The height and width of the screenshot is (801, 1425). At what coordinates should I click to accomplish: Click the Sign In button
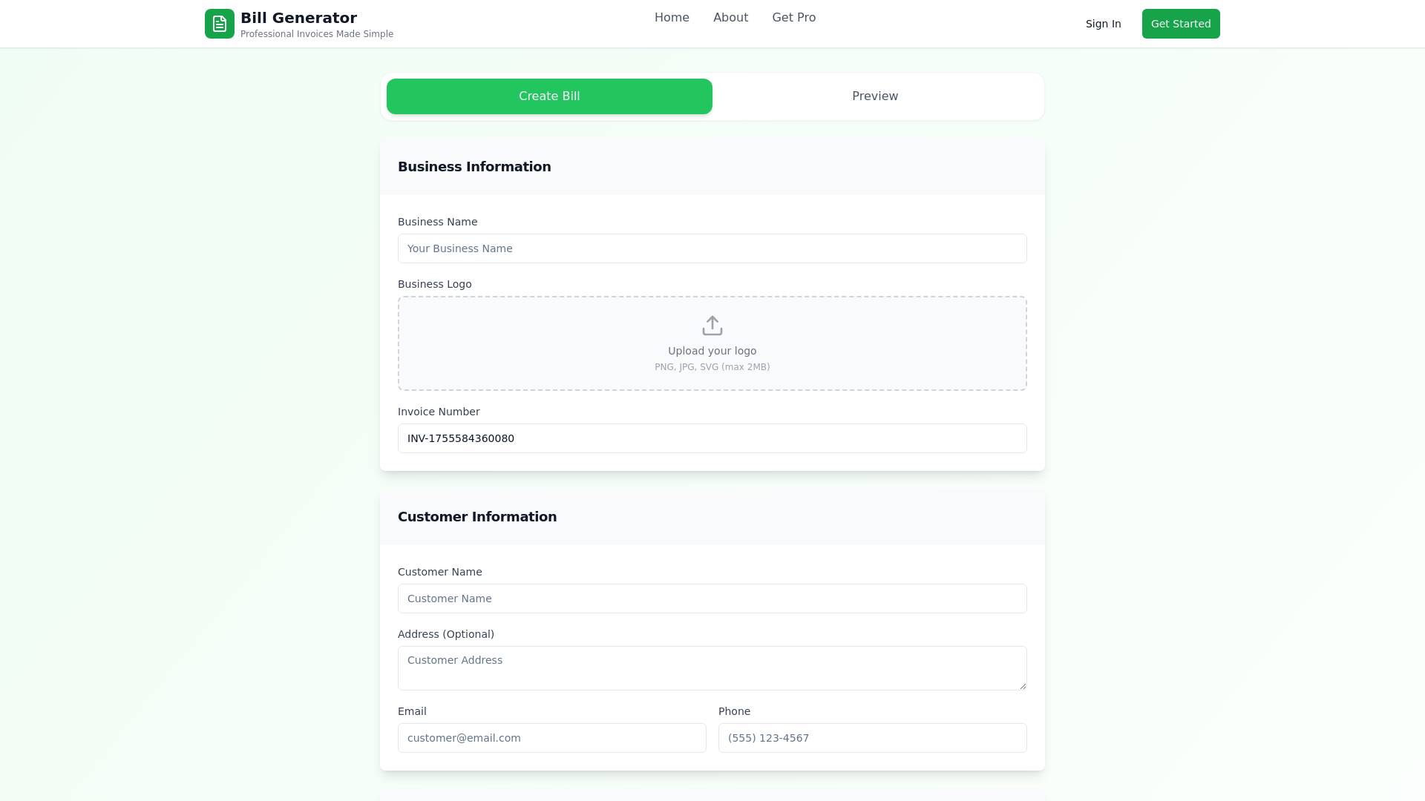(1103, 24)
